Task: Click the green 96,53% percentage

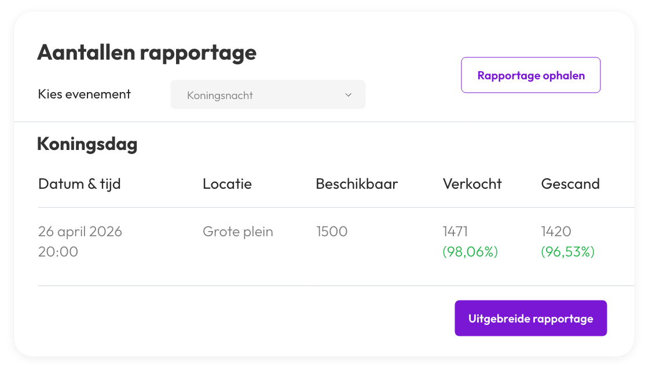Action: [x=567, y=252]
